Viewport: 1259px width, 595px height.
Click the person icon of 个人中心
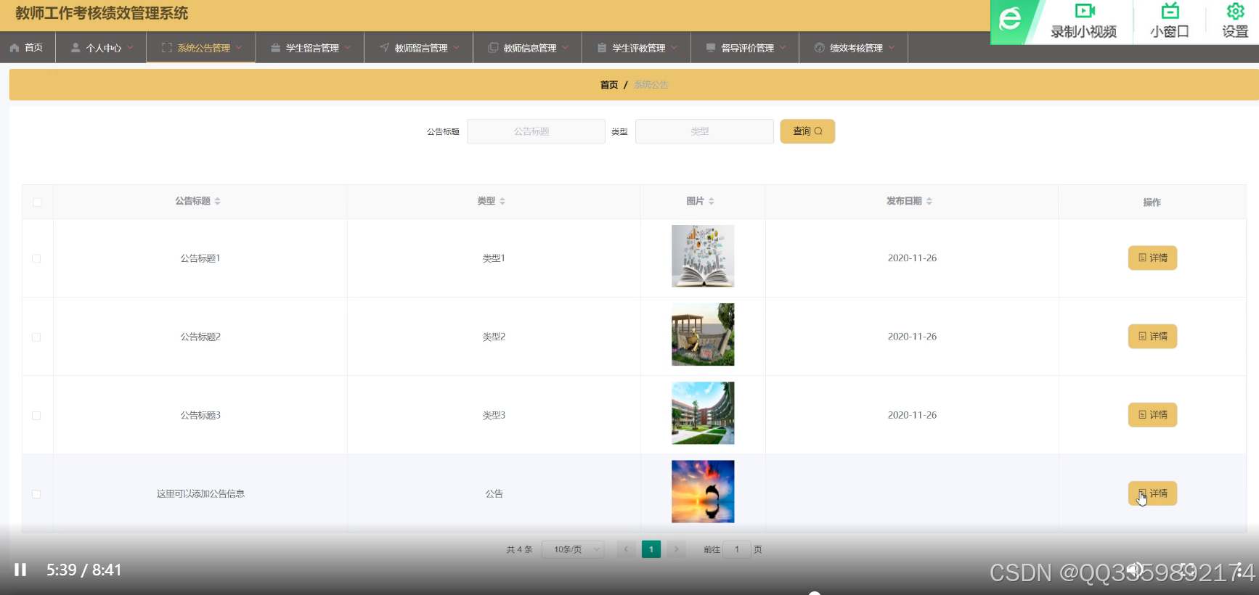point(76,48)
